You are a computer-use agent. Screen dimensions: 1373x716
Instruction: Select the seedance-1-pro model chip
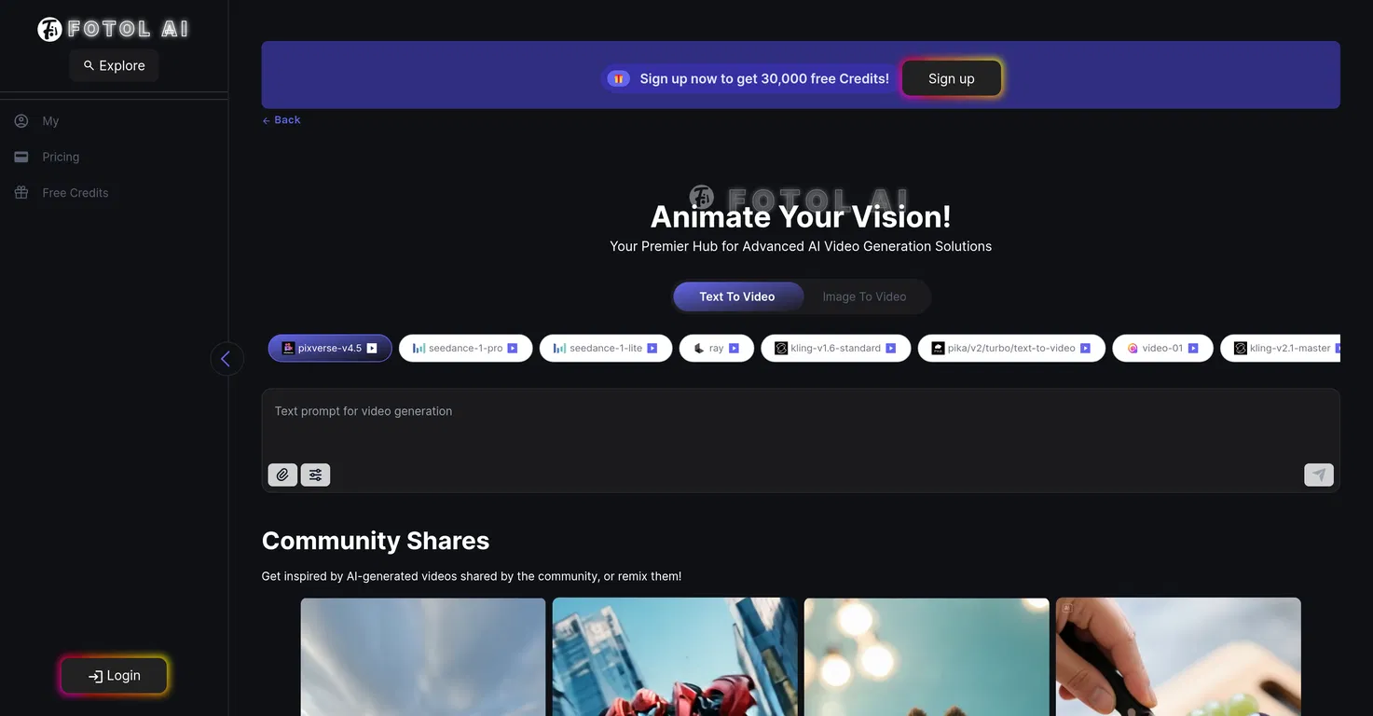pyautogui.click(x=466, y=348)
